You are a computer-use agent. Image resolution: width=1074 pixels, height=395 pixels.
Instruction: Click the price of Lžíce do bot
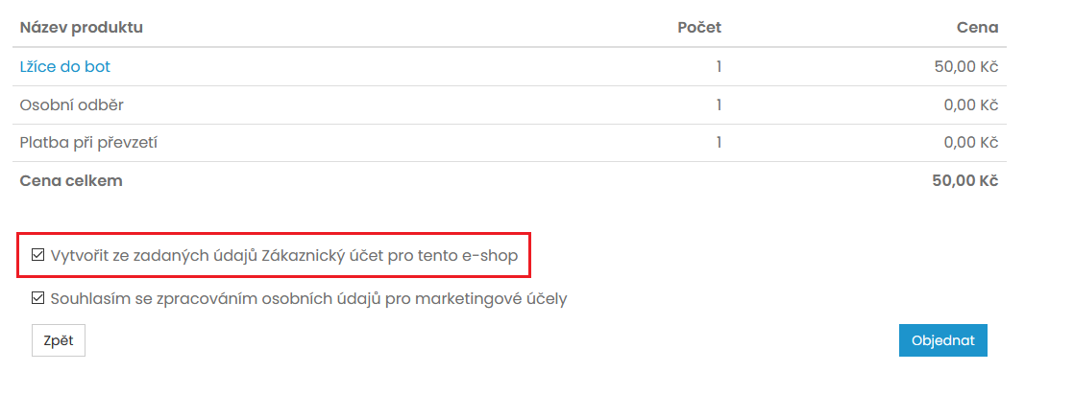click(967, 67)
